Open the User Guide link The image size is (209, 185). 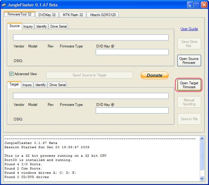point(189,29)
